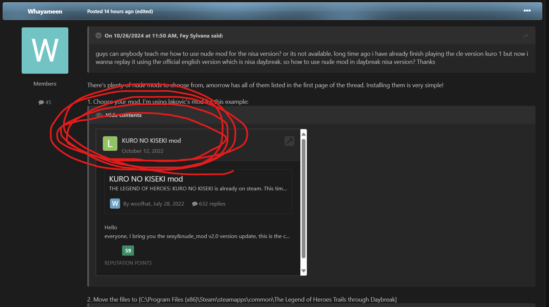Viewport: 549px width, 307px height.
Task: Click the embed's vertical scrollbar thumb
Action: (x=303, y=199)
